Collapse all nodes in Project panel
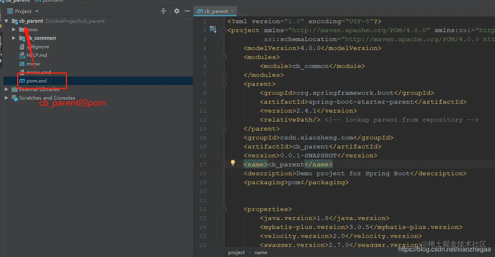The image size is (495, 257). tap(163, 11)
